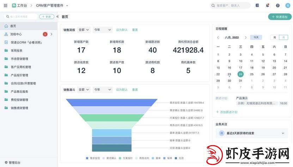
Task: Expand 流程中心 chevron arrow
Action: point(51,34)
